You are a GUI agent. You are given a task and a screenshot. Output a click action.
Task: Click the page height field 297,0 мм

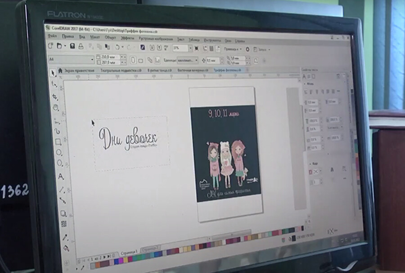coord(110,62)
